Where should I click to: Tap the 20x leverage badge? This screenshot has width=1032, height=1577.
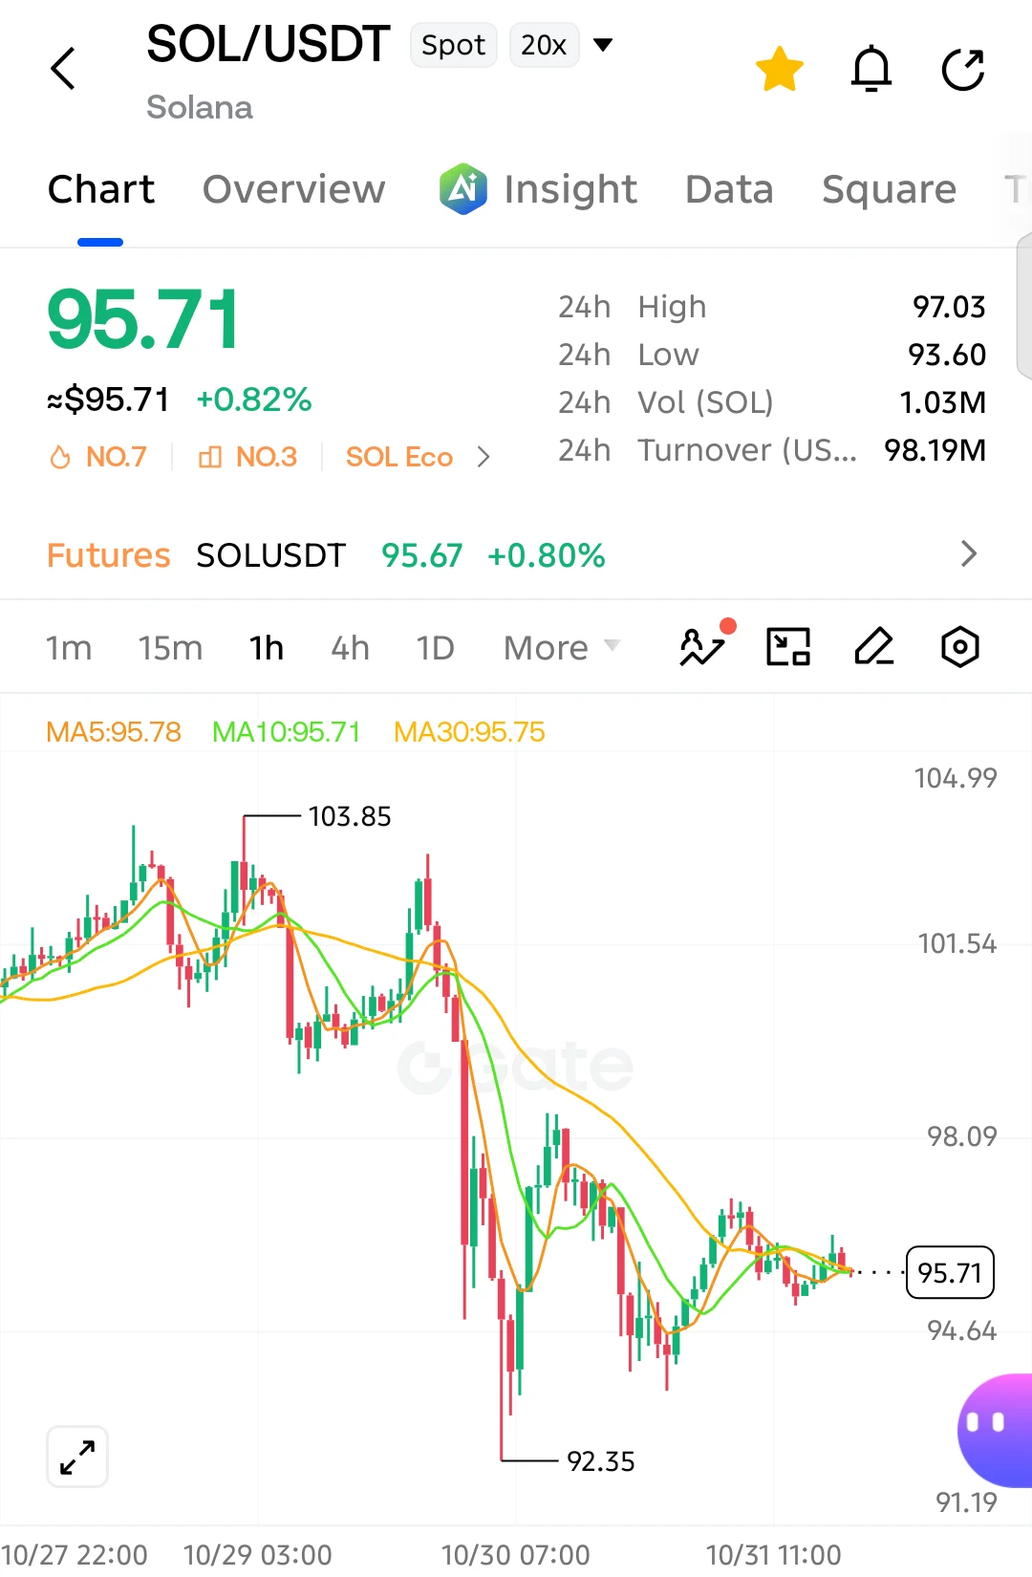click(544, 45)
